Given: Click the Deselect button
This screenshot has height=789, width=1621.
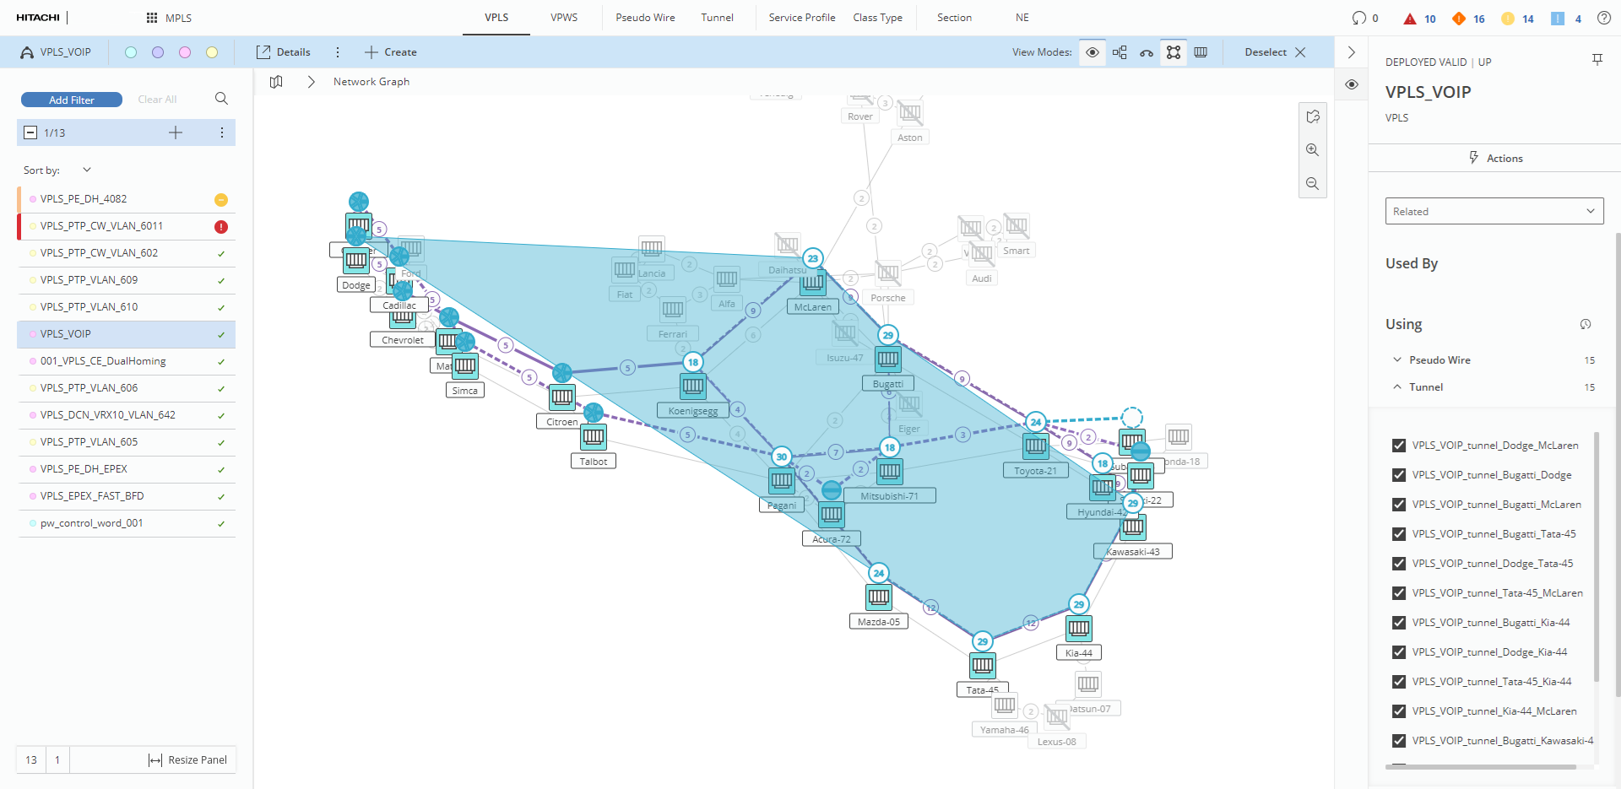Looking at the screenshot, I should coord(1275,52).
